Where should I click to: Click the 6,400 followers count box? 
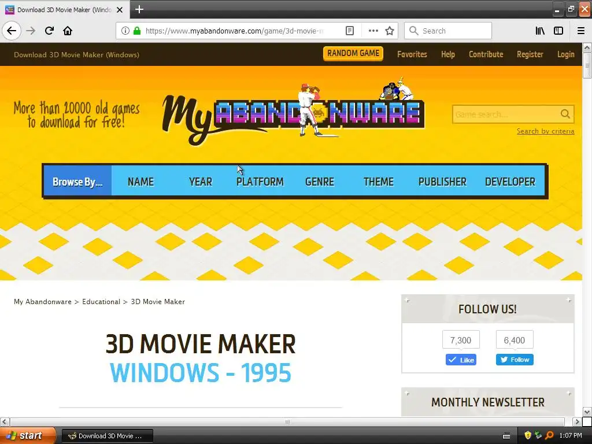pos(514,340)
